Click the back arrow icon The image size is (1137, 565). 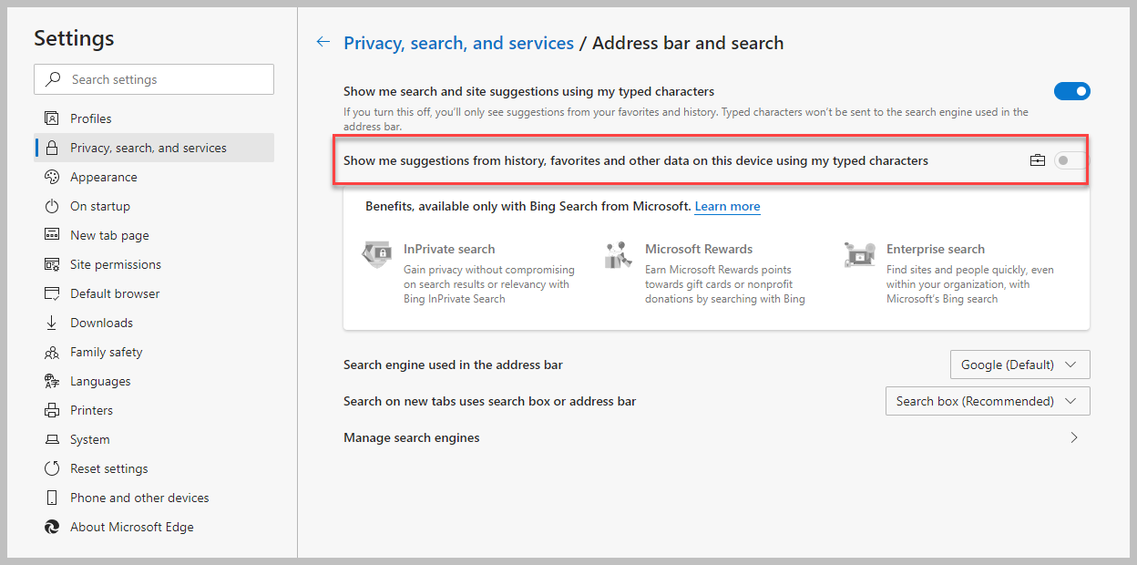323,42
